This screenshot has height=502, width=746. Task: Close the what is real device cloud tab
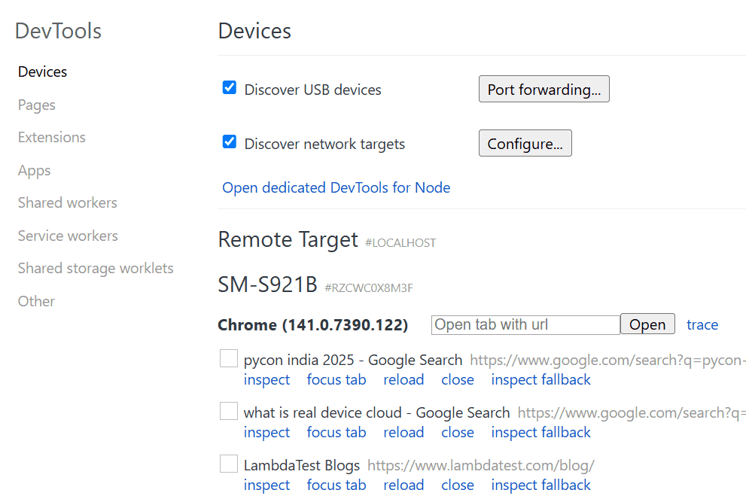(x=458, y=432)
